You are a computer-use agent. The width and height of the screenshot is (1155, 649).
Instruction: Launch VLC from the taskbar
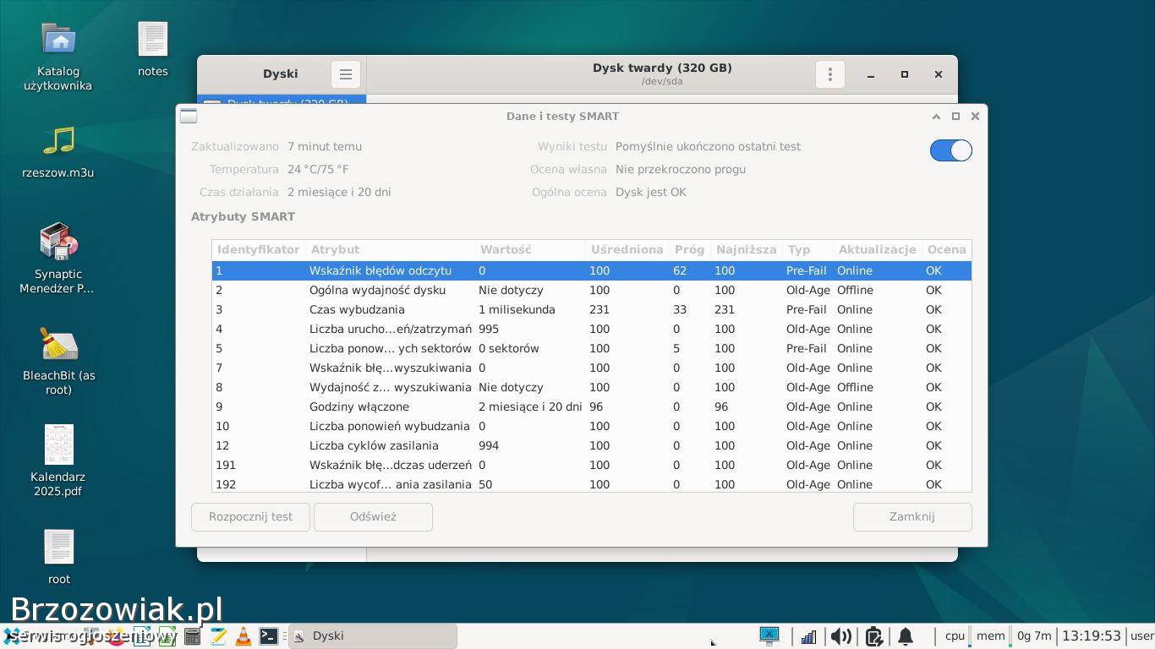pyautogui.click(x=244, y=636)
